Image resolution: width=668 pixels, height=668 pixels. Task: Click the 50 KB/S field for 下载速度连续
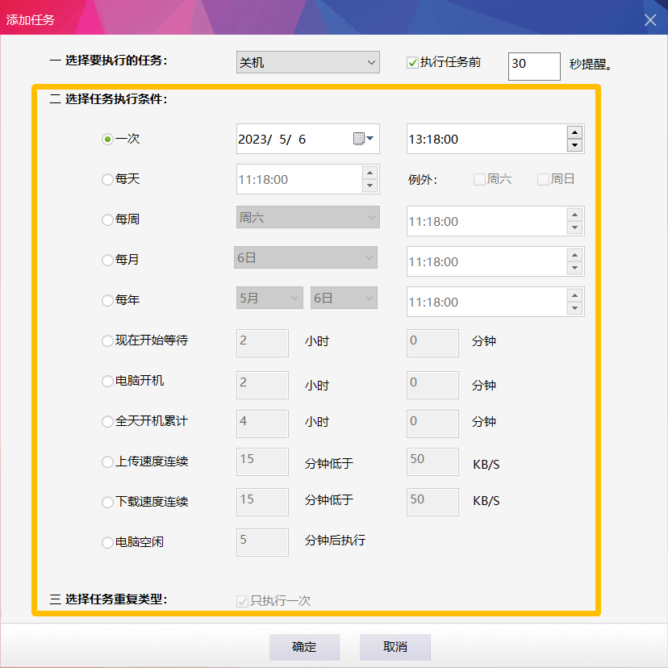pyautogui.click(x=432, y=502)
